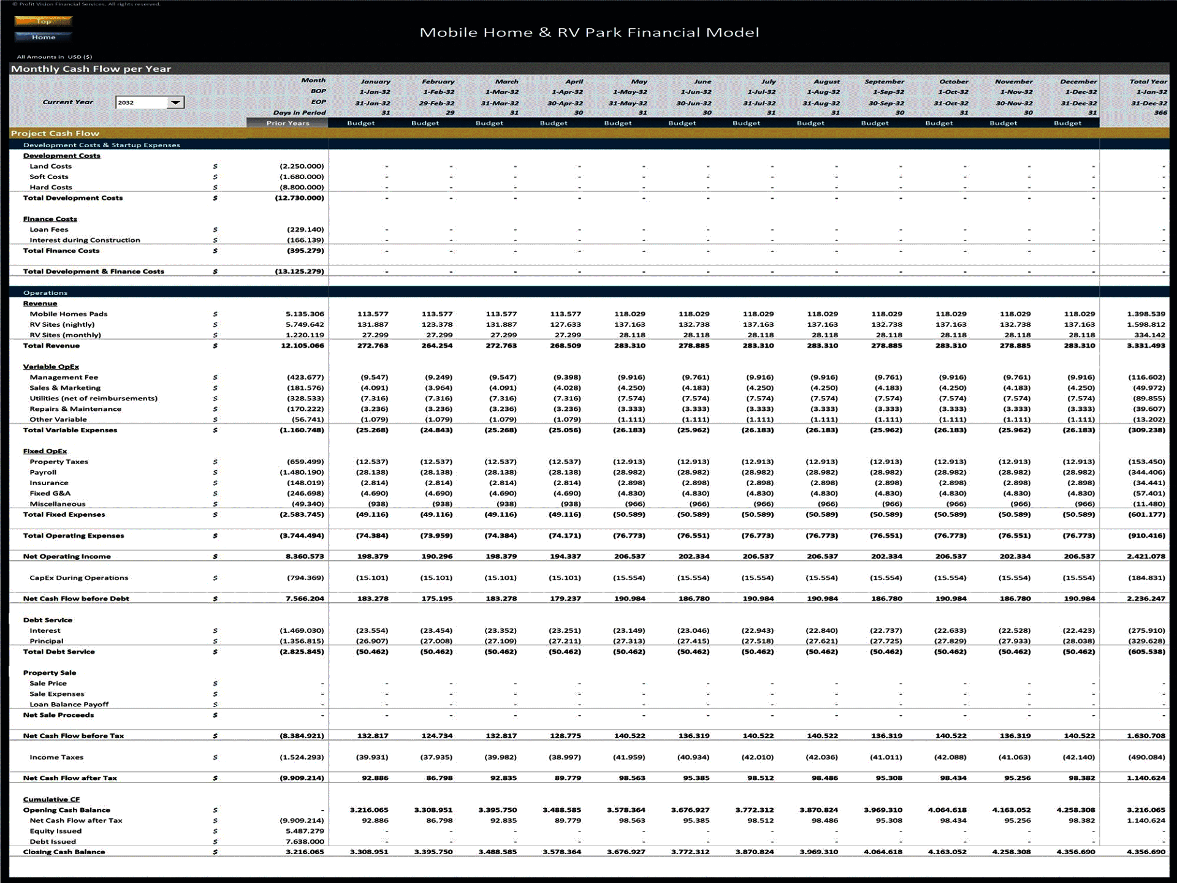Screen dimensions: 1177x883
Task: Click the Prior Years column header
Action: [288, 123]
